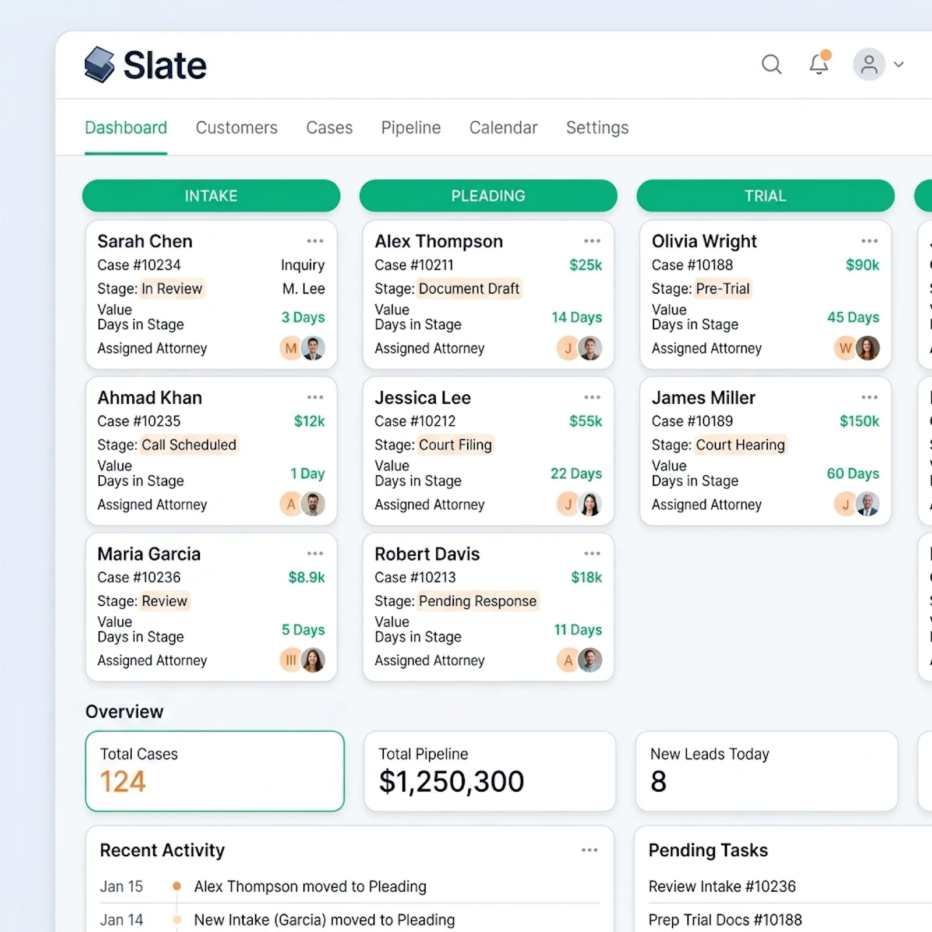
Task: Open Jessica Lee card more options
Action: (x=592, y=397)
